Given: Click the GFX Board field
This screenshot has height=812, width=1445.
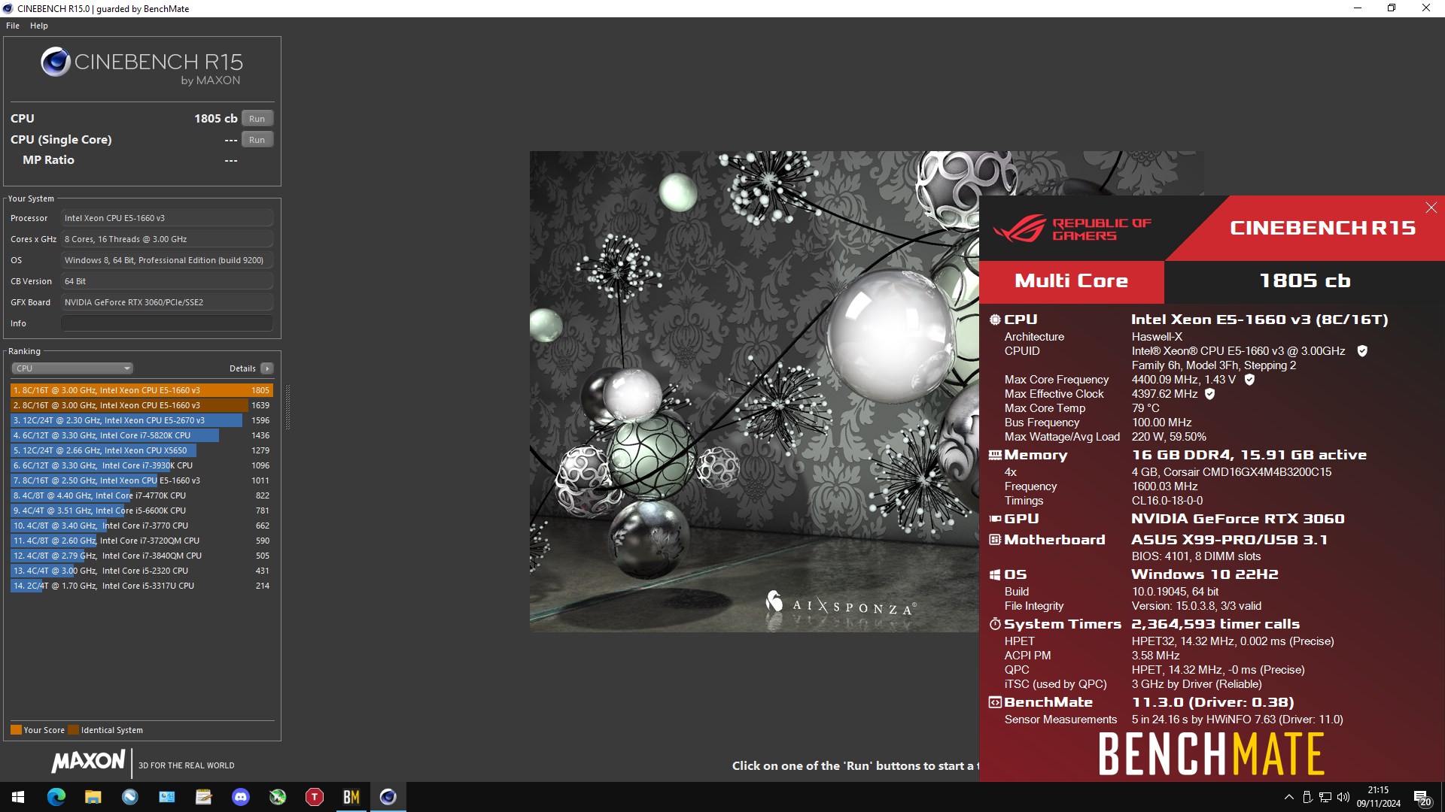Looking at the screenshot, I should pos(167,302).
